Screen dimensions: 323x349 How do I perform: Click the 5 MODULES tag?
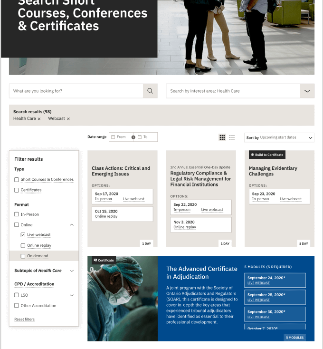click(295, 338)
